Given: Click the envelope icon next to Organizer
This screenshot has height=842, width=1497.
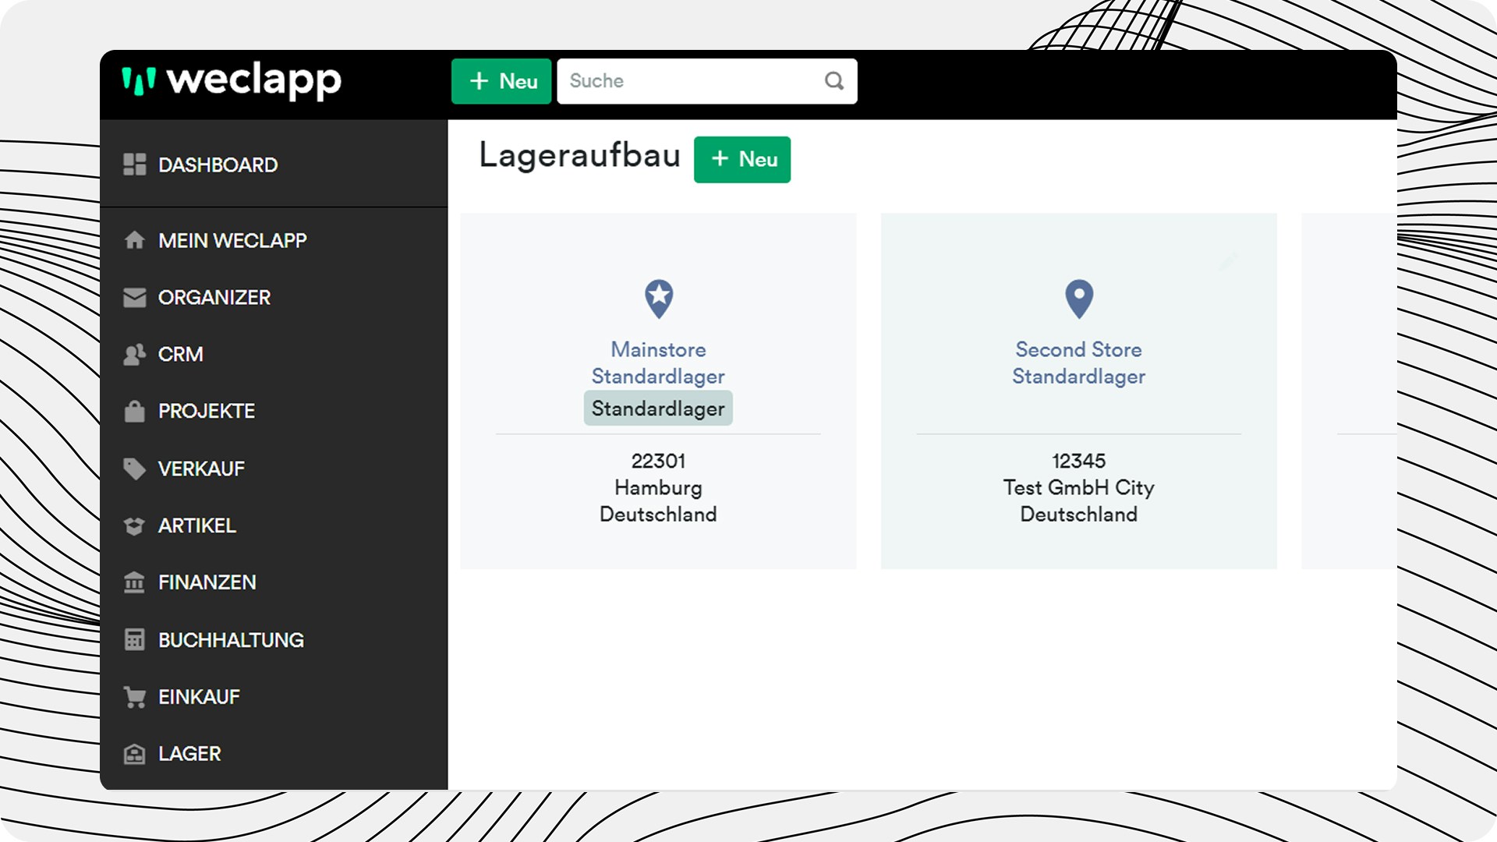Looking at the screenshot, I should [134, 297].
